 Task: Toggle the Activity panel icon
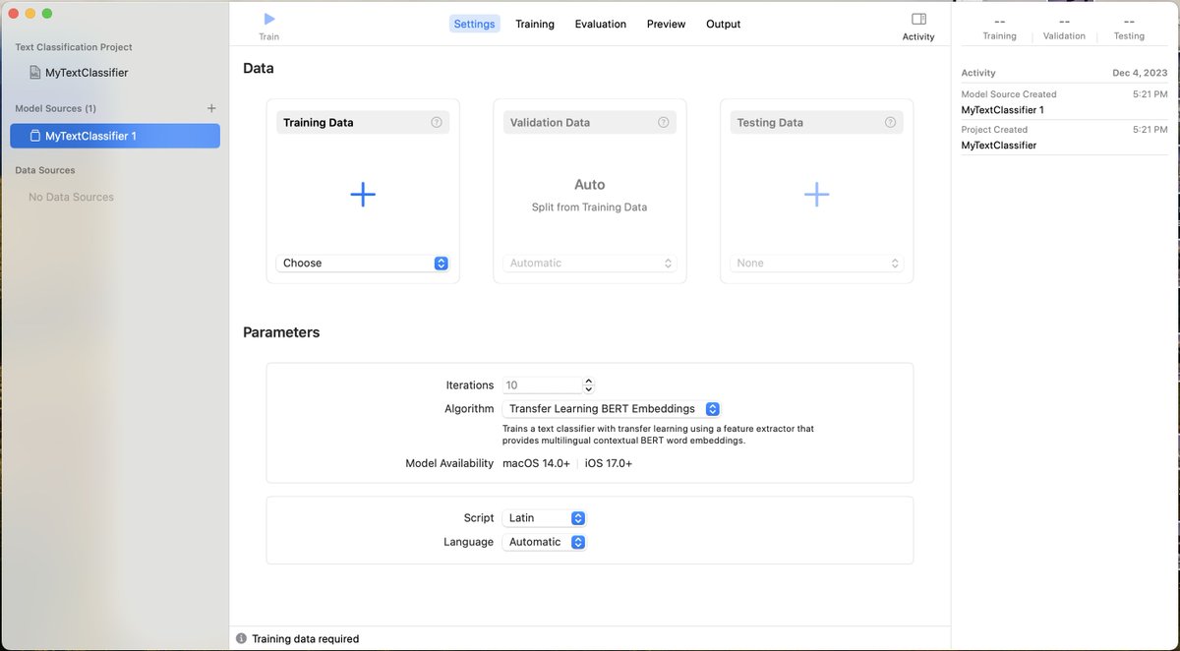(918, 19)
